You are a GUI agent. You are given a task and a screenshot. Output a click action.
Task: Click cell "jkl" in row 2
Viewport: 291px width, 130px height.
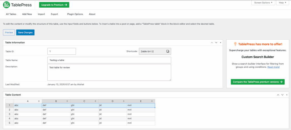click(113, 110)
